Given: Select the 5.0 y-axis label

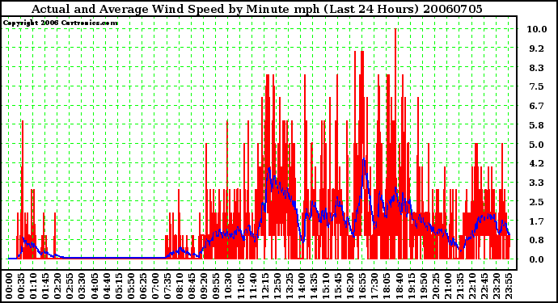Looking at the screenshot, I should tap(537, 145).
